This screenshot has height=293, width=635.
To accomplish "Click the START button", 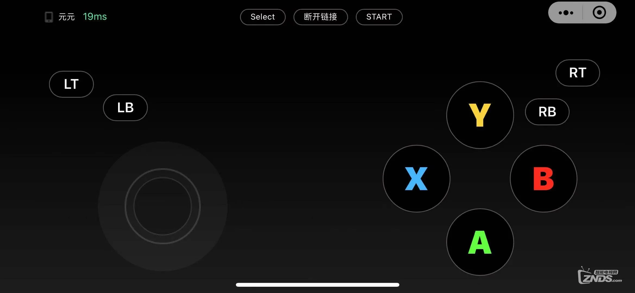I will coord(379,16).
